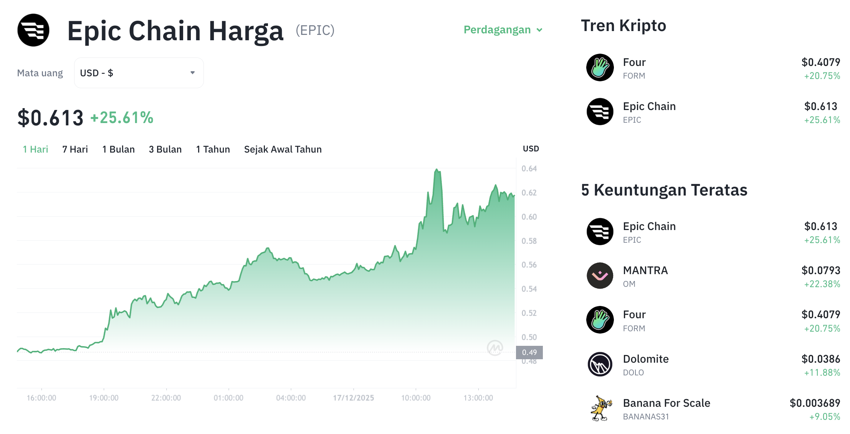Click the Epic Chain entry in top gainers
This screenshot has height=434, width=850.
[649, 226]
